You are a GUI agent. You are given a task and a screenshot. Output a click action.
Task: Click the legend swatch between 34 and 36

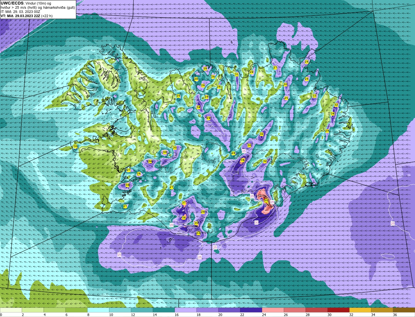(x=382, y=310)
